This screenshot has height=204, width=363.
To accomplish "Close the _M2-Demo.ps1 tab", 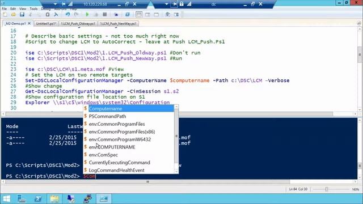I will 29,24.
